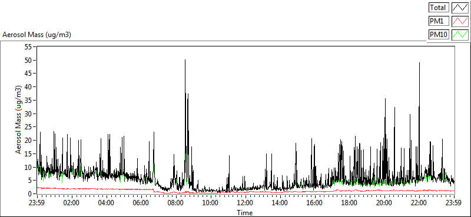Select the PM1 legend label

tap(439, 21)
